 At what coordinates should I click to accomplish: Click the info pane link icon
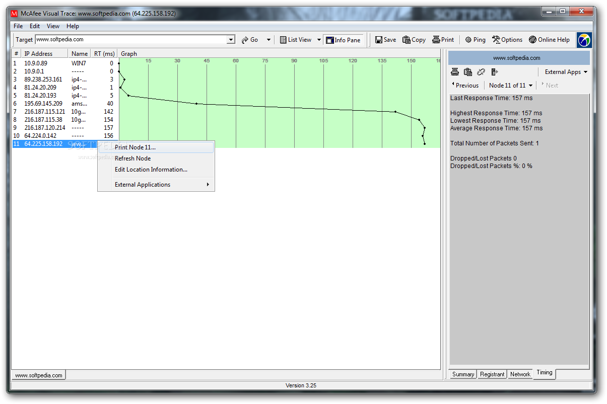tap(481, 72)
